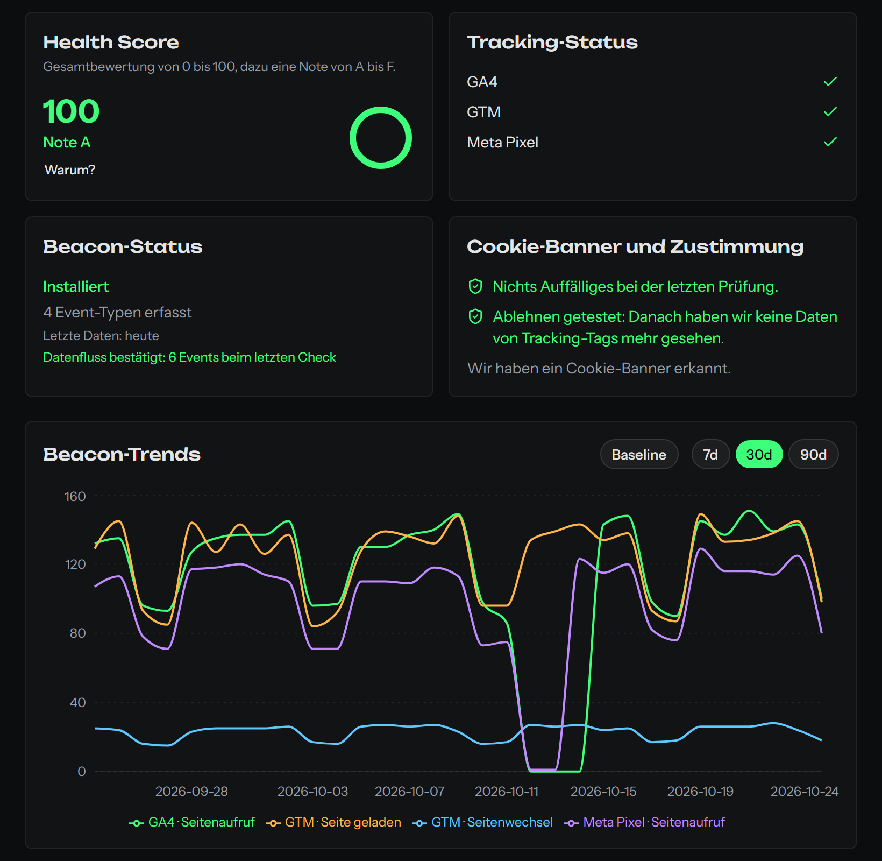The image size is (882, 861).
Task: Click the GA4 row label
Action: click(x=482, y=82)
